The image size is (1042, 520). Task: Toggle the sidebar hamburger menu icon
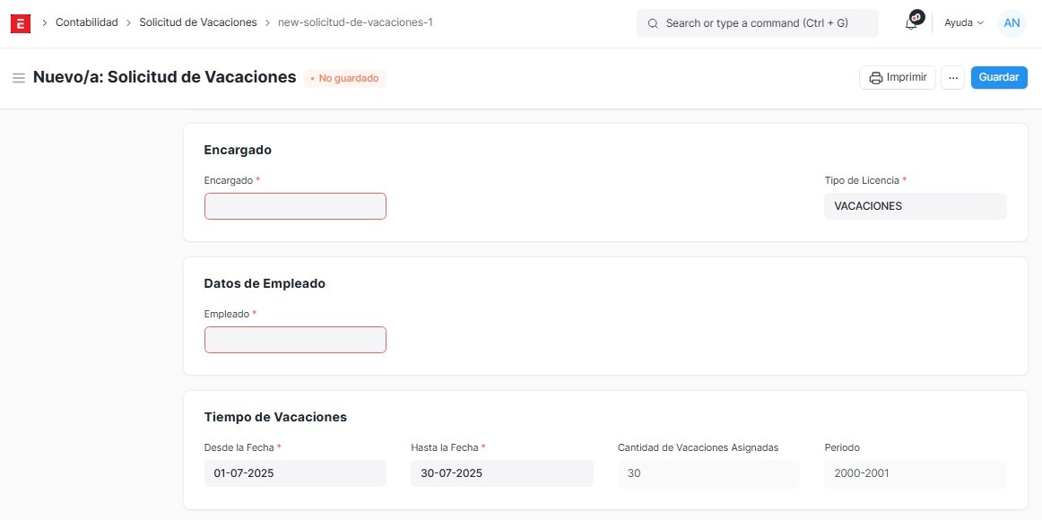(18, 78)
